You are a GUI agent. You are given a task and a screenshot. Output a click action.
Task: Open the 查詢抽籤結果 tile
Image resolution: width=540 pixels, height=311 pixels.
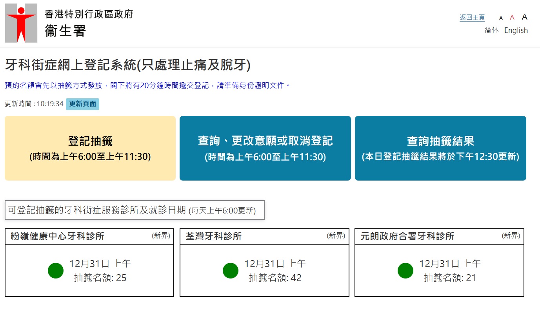coord(440,148)
